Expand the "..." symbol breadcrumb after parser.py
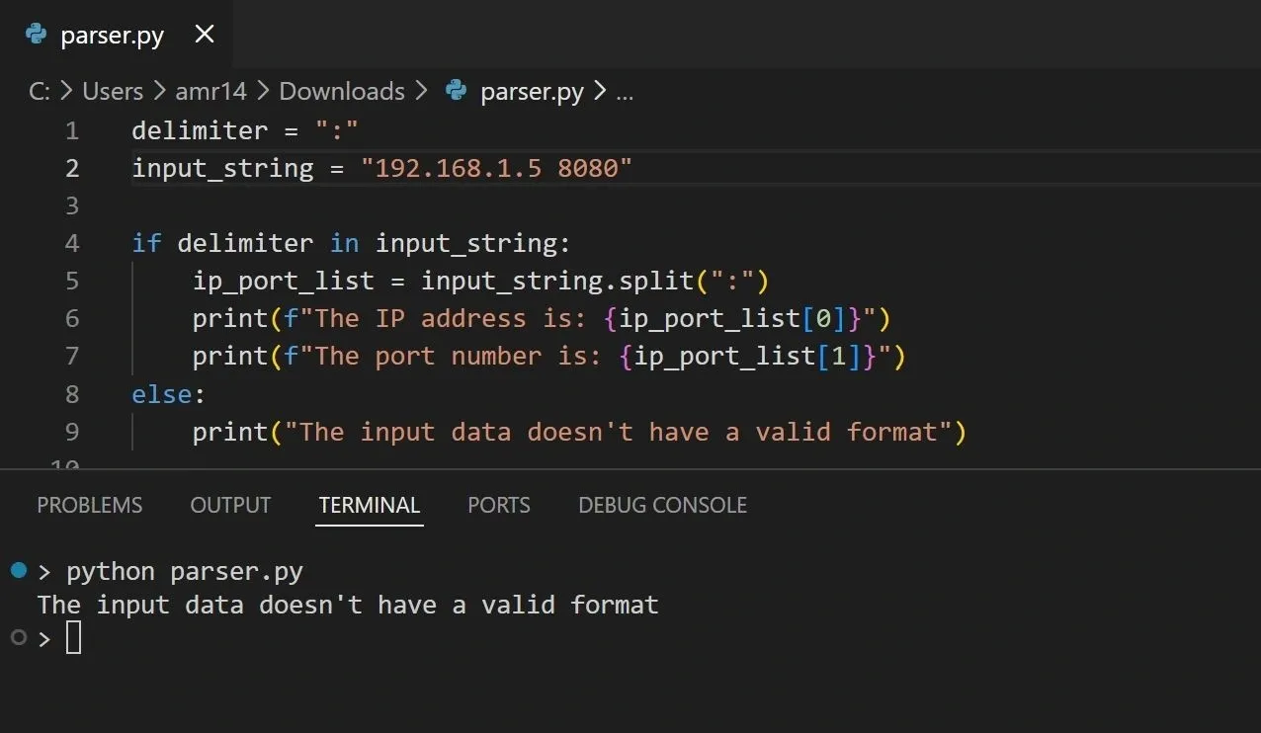The image size is (1261, 733). [x=624, y=92]
